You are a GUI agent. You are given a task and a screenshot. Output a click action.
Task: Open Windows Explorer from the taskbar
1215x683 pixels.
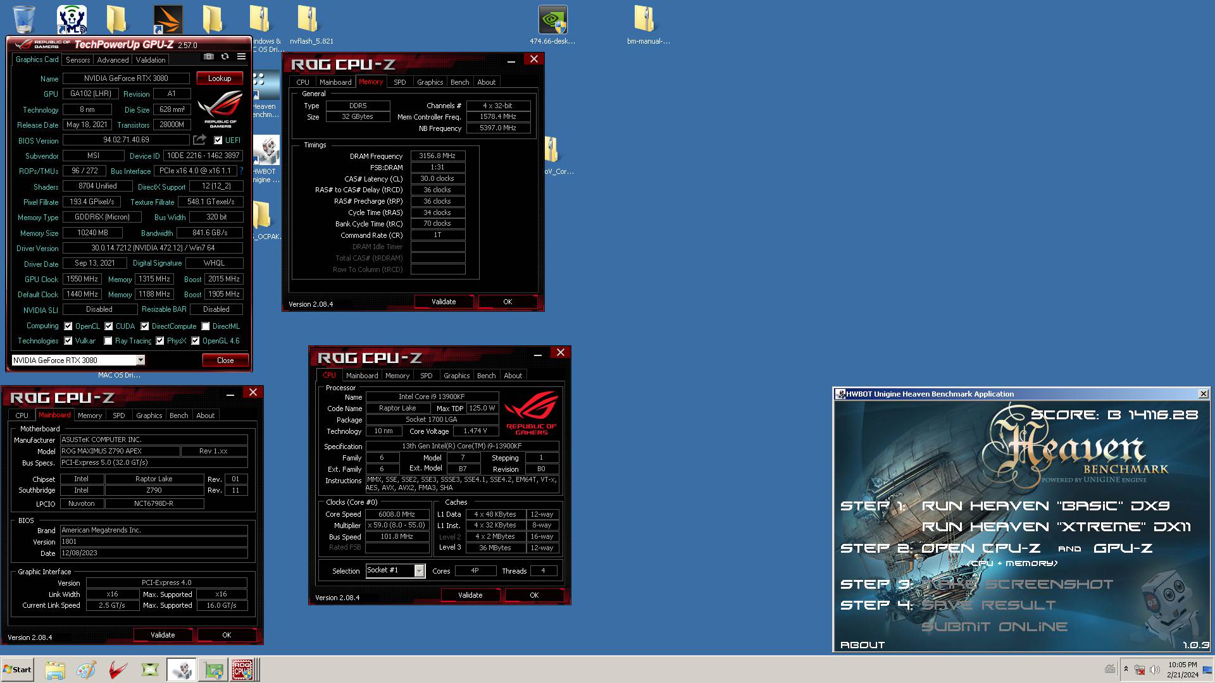[55, 670]
